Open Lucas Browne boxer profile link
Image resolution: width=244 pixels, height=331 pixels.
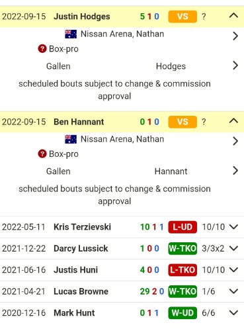81,291
